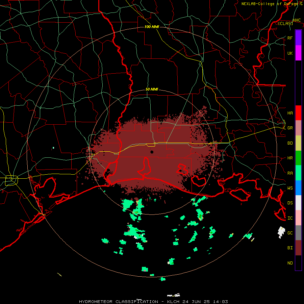The image size is (304, 304).
Task: Select the BD legend label
Action: pos(290,143)
